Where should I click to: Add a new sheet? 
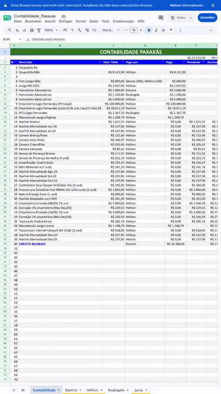pos(14,390)
